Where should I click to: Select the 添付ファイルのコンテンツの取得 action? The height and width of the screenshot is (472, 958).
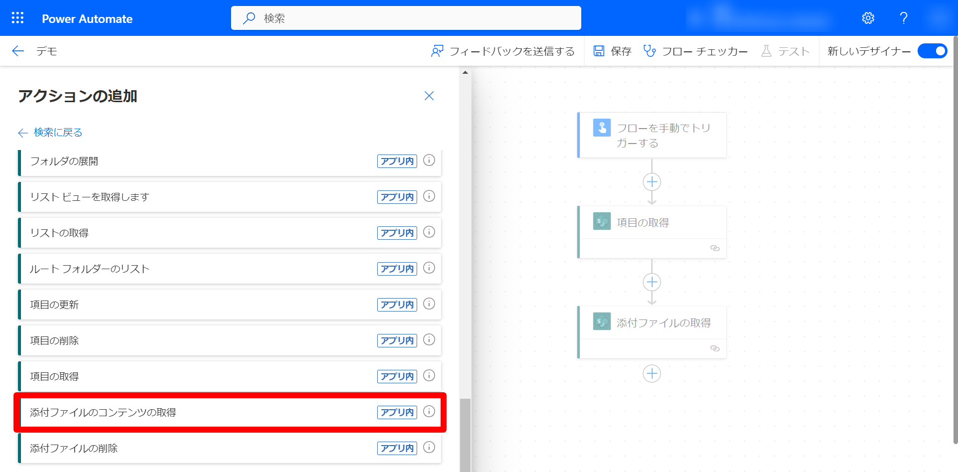(200, 412)
